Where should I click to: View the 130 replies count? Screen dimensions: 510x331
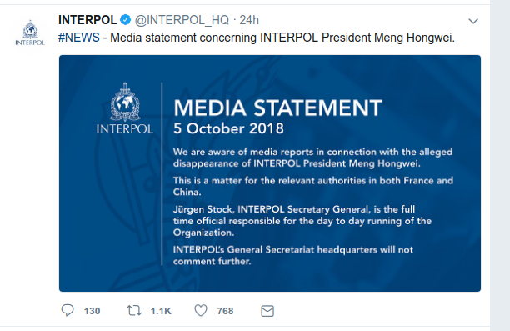coord(92,311)
